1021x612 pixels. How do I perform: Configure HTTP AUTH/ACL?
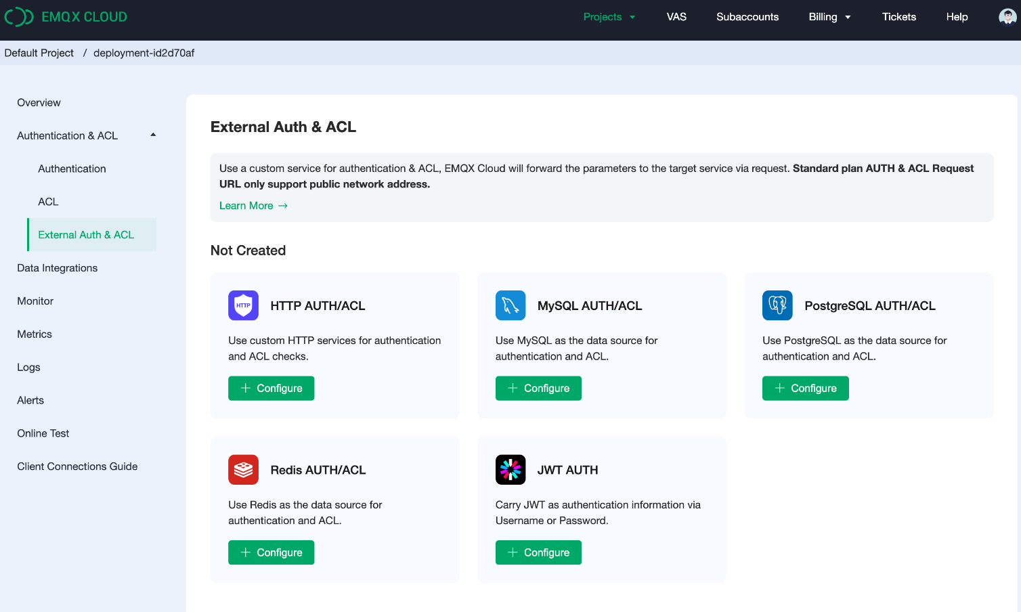tap(271, 388)
